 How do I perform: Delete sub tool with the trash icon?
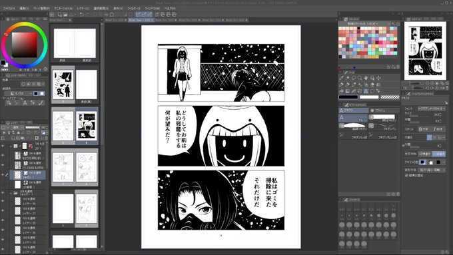pos(398,194)
